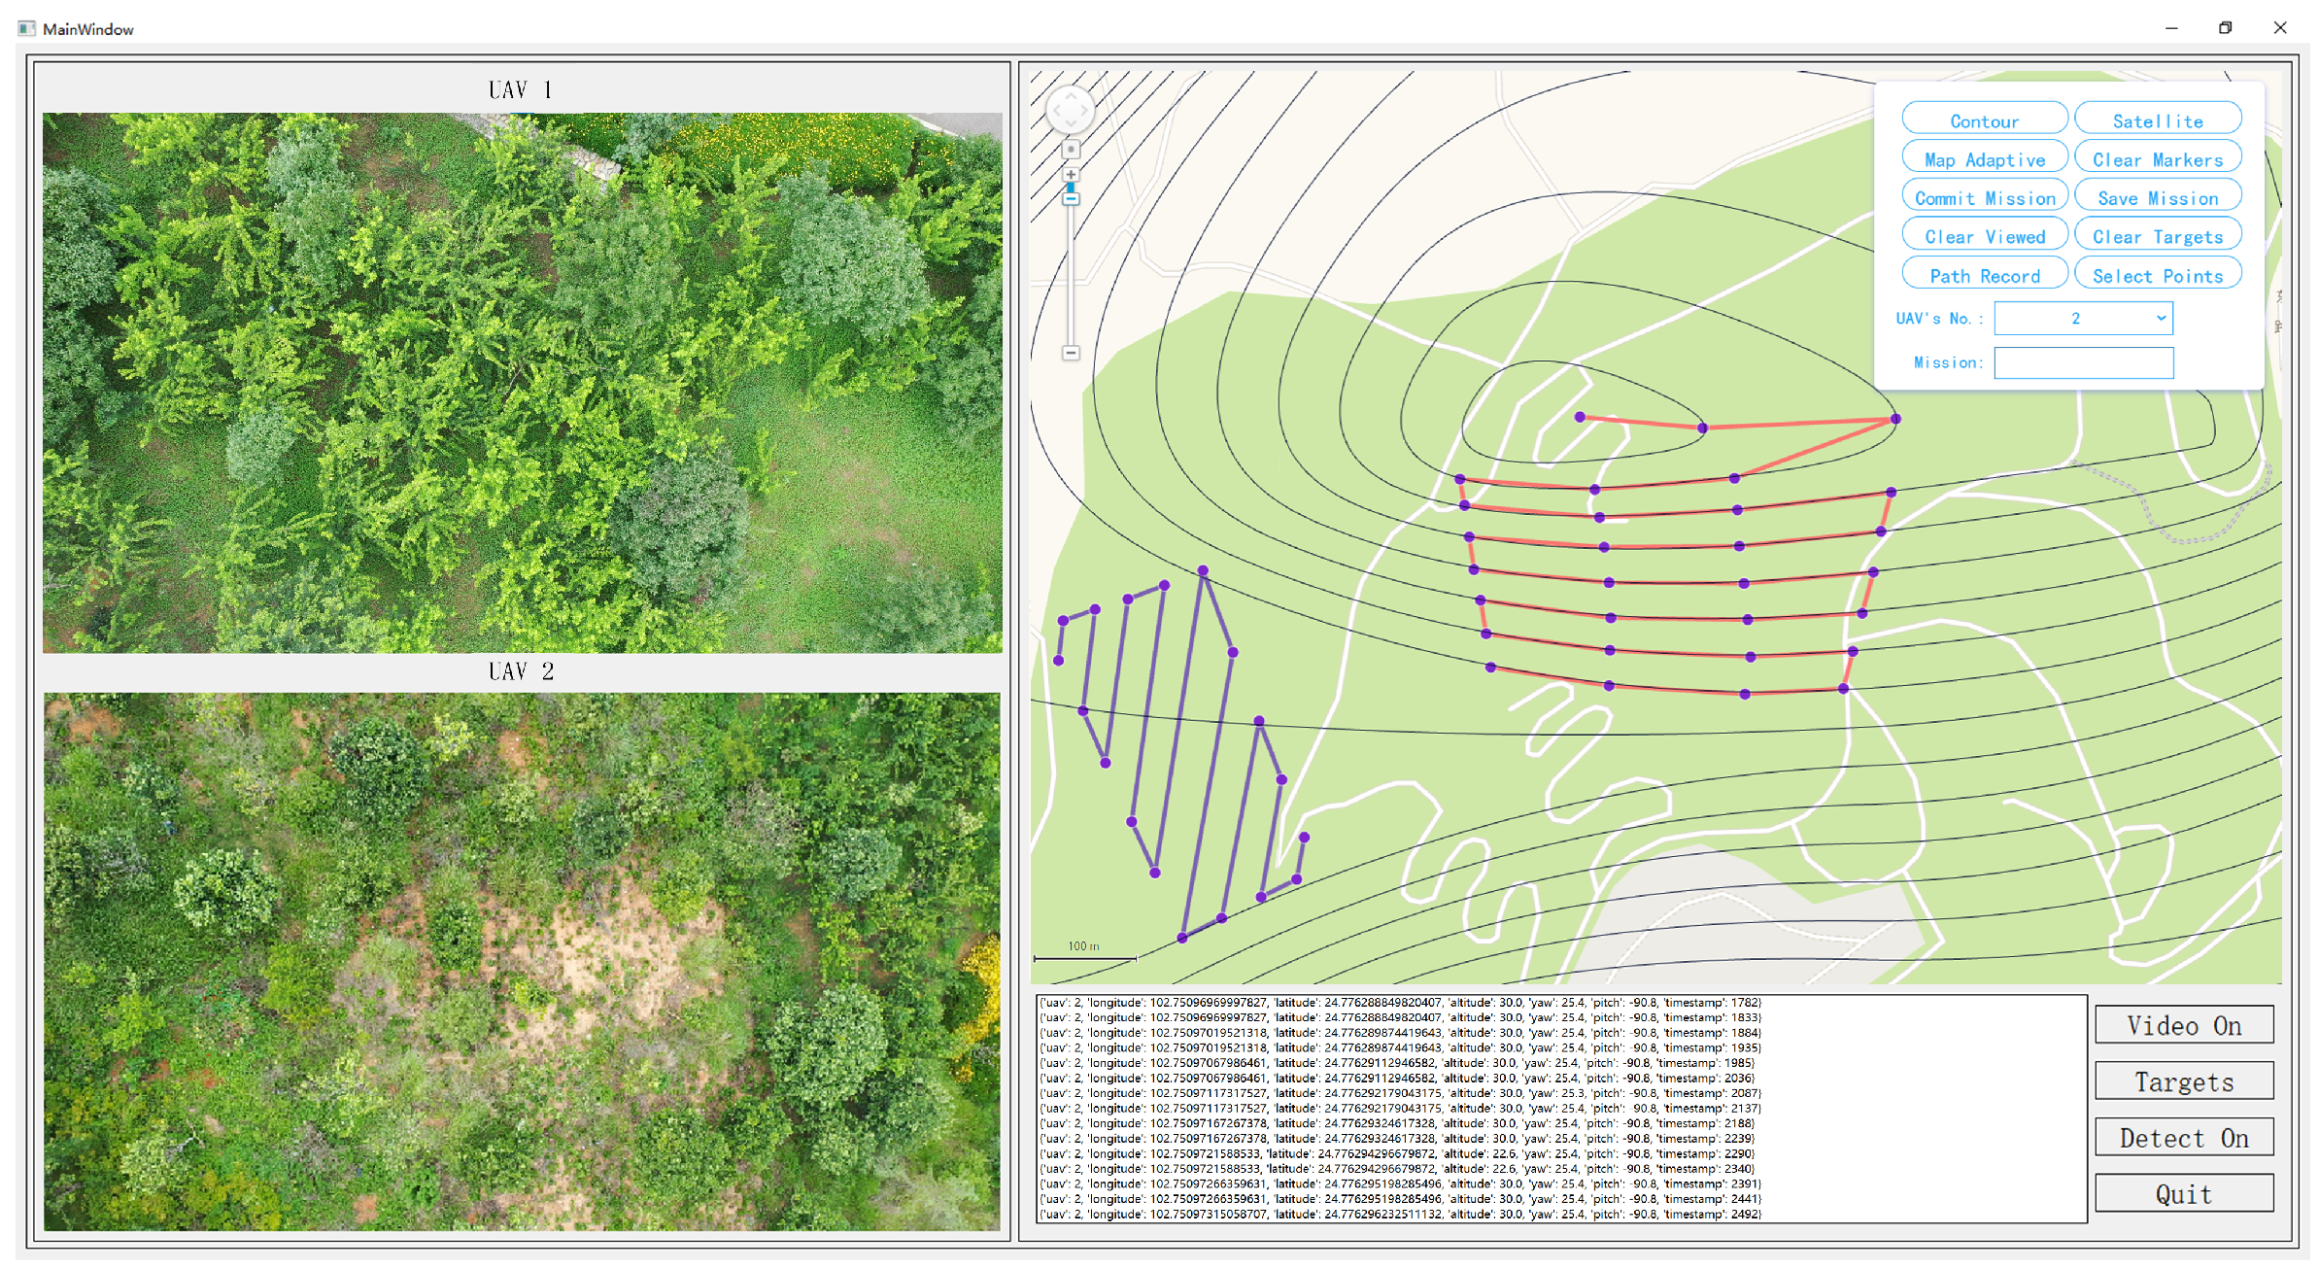Click the blue zoom slider handle
Viewport: 2319px width, 1269px height.
click(x=1071, y=197)
